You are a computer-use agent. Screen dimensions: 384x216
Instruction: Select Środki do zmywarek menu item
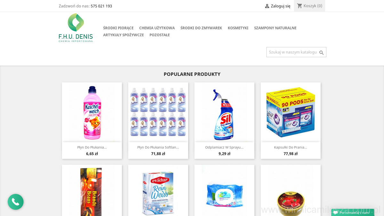201,28
